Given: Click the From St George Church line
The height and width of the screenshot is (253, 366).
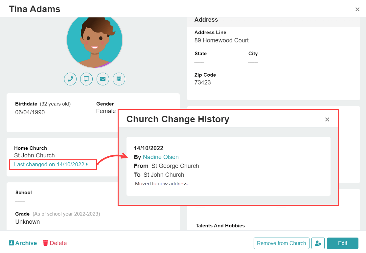Looking at the screenshot, I should click(x=167, y=166).
